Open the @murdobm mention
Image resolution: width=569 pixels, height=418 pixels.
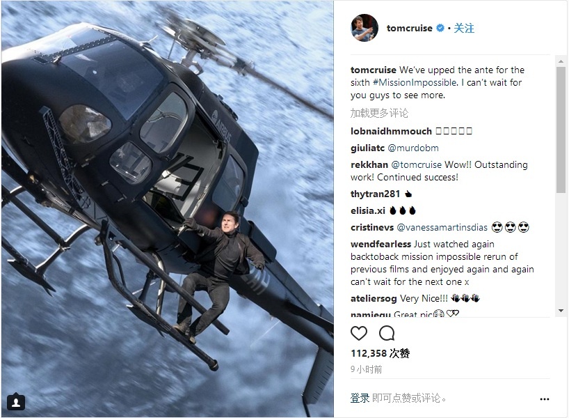pyautogui.click(x=413, y=148)
